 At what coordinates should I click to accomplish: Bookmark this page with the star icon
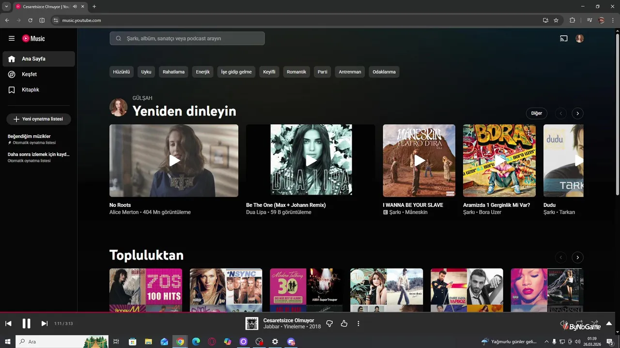tap(556, 20)
